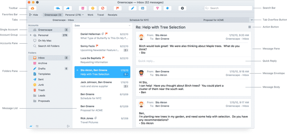Expand the Sonny Fazio thread count badge
Image resolution: width=287 pixels, height=134 pixels.
click(x=126, y=50)
